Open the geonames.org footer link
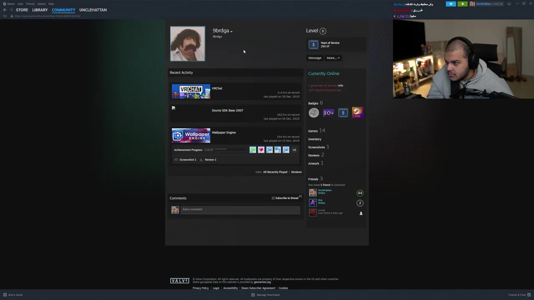The width and height of the screenshot is (534, 300). tap(262, 282)
